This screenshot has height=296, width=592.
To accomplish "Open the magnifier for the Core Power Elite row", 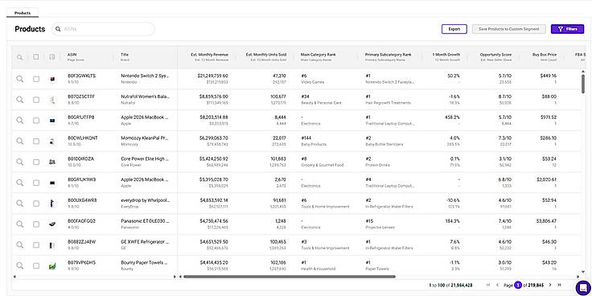I will pos(19,162).
